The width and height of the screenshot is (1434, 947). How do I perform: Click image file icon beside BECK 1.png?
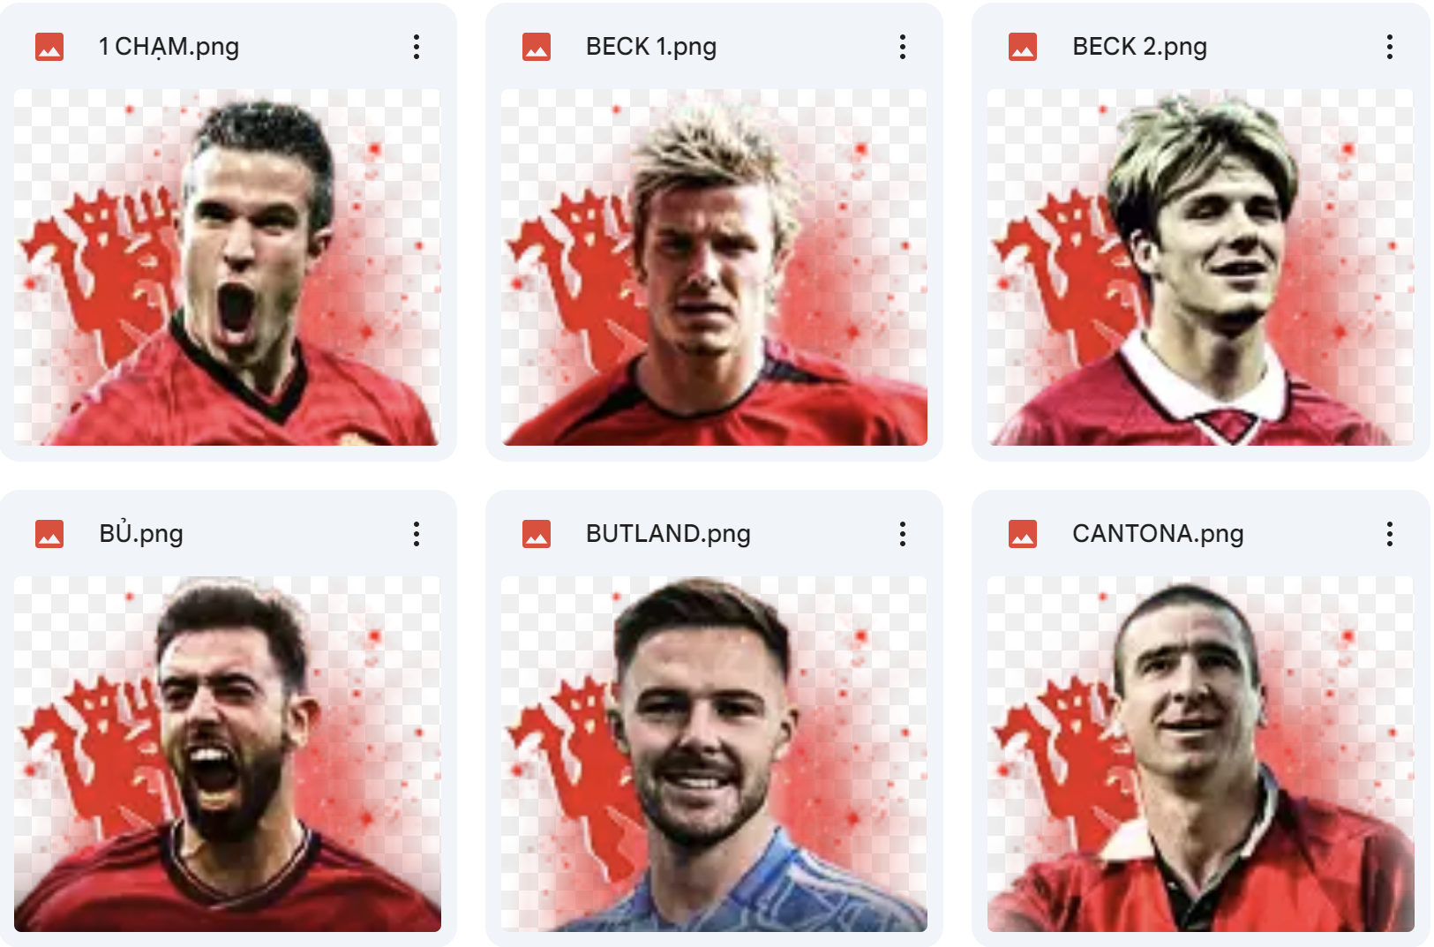537,47
